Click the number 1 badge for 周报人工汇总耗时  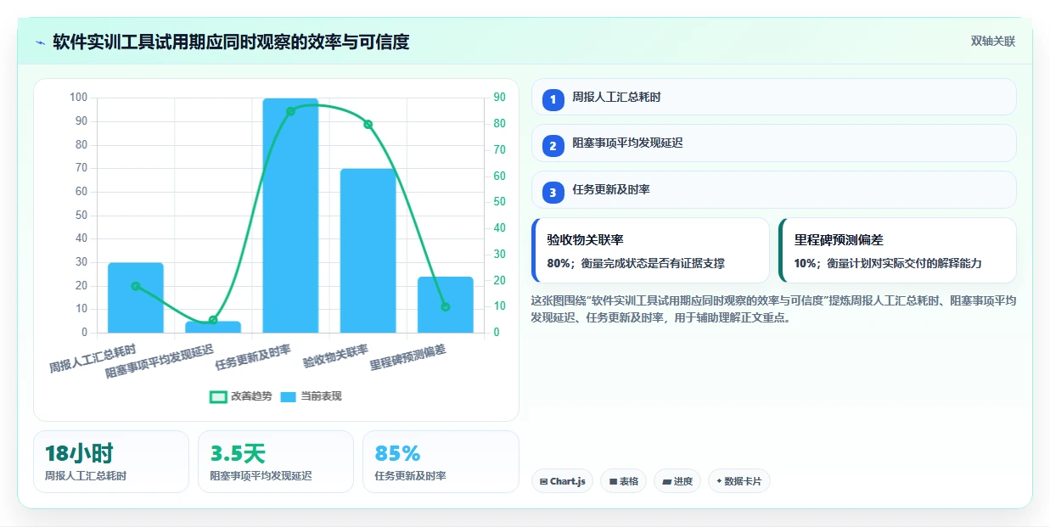553,99
